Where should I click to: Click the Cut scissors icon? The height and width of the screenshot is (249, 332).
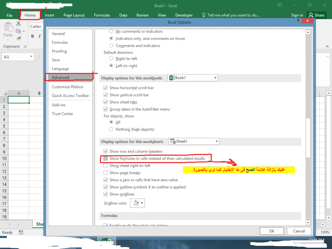[18, 24]
